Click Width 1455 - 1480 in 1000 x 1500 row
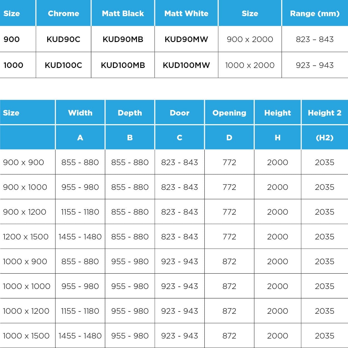Screen dimensions: 348x348 click(80, 336)
